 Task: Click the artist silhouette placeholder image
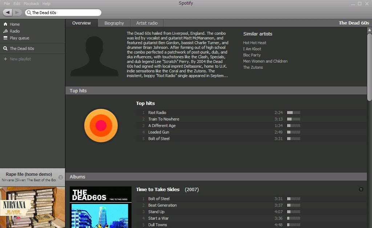pos(94,56)
